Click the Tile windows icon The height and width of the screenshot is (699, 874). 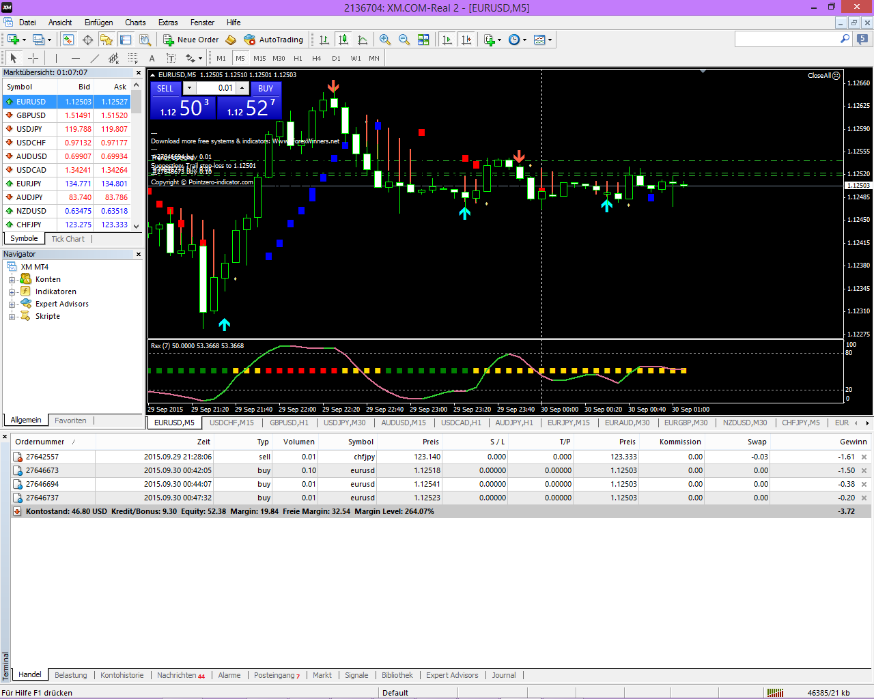423,40
